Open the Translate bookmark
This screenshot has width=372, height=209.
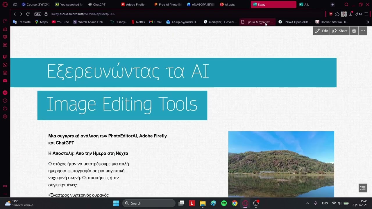pos(22,22)
